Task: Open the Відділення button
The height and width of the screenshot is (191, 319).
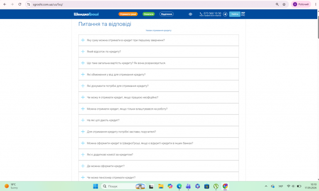Action: [x=167, y=14]
